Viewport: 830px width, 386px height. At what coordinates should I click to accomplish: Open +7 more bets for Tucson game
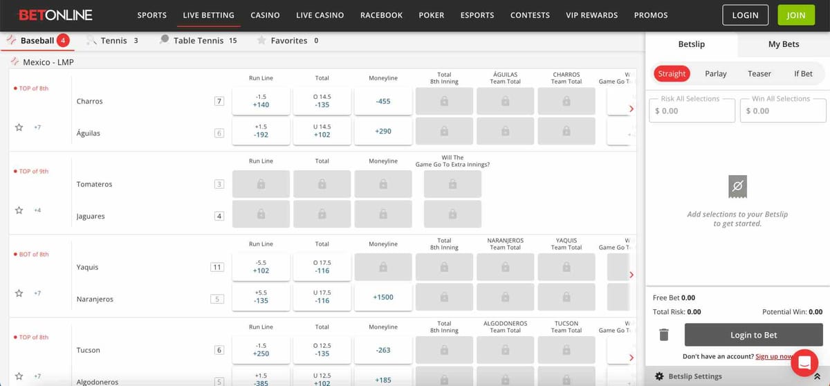coord(37,376)
